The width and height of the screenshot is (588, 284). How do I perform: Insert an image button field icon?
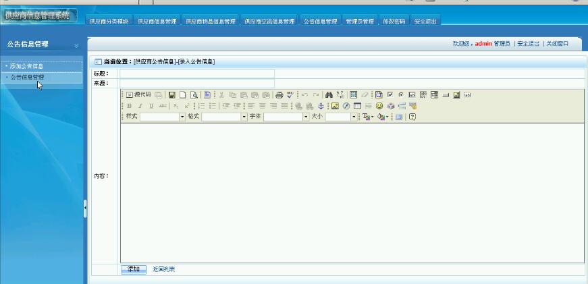(456, 95)
